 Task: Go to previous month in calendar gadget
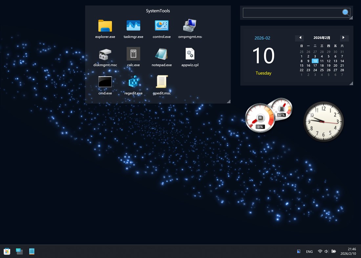300,38
